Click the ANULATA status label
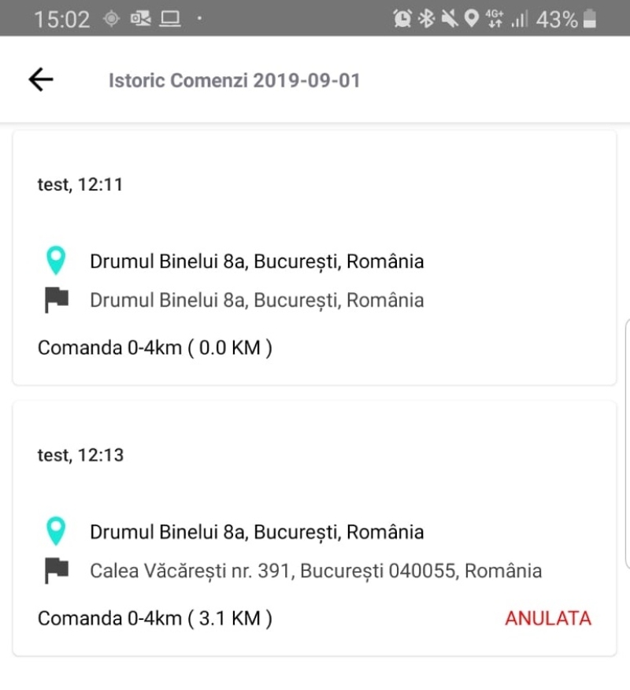The image size is (630, 690). [x=547, y=618]
